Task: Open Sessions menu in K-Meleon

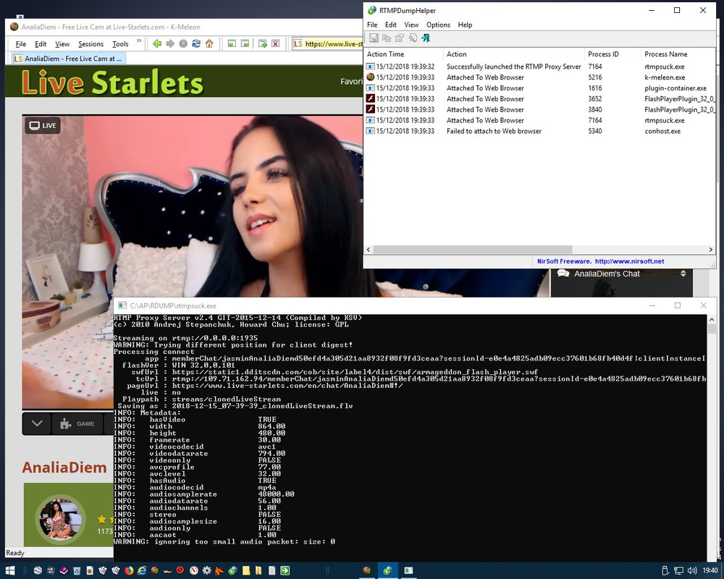Action: click(x=91, y=44)
